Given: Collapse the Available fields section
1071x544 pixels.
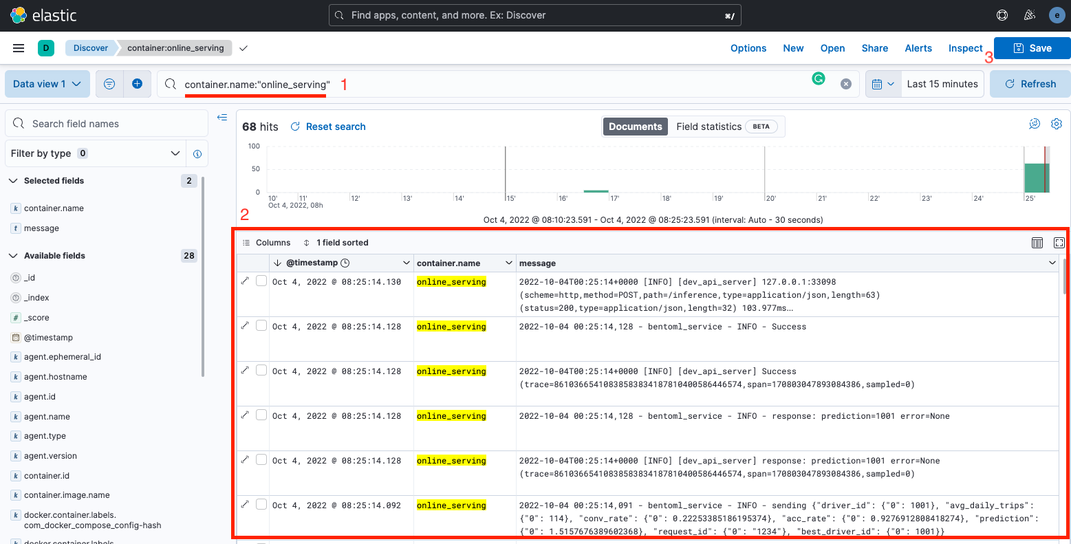Looking at the screenshot, I should pos(13,256).
